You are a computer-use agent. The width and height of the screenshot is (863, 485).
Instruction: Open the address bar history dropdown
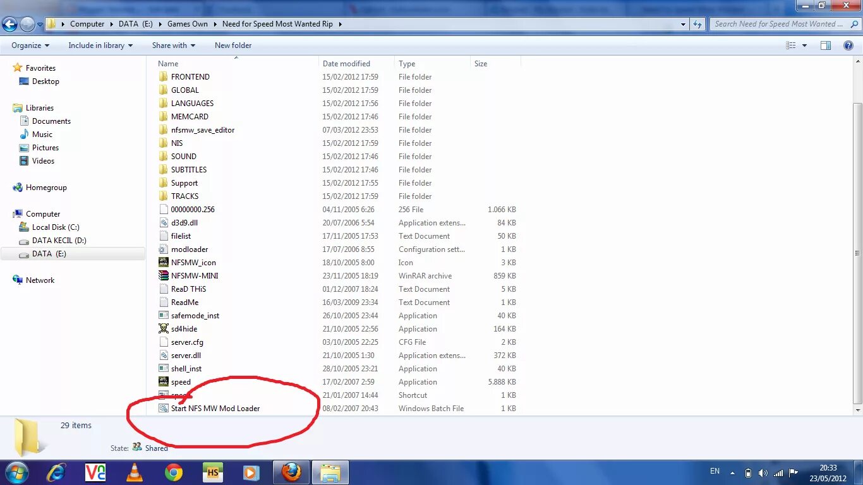[683, 24]
